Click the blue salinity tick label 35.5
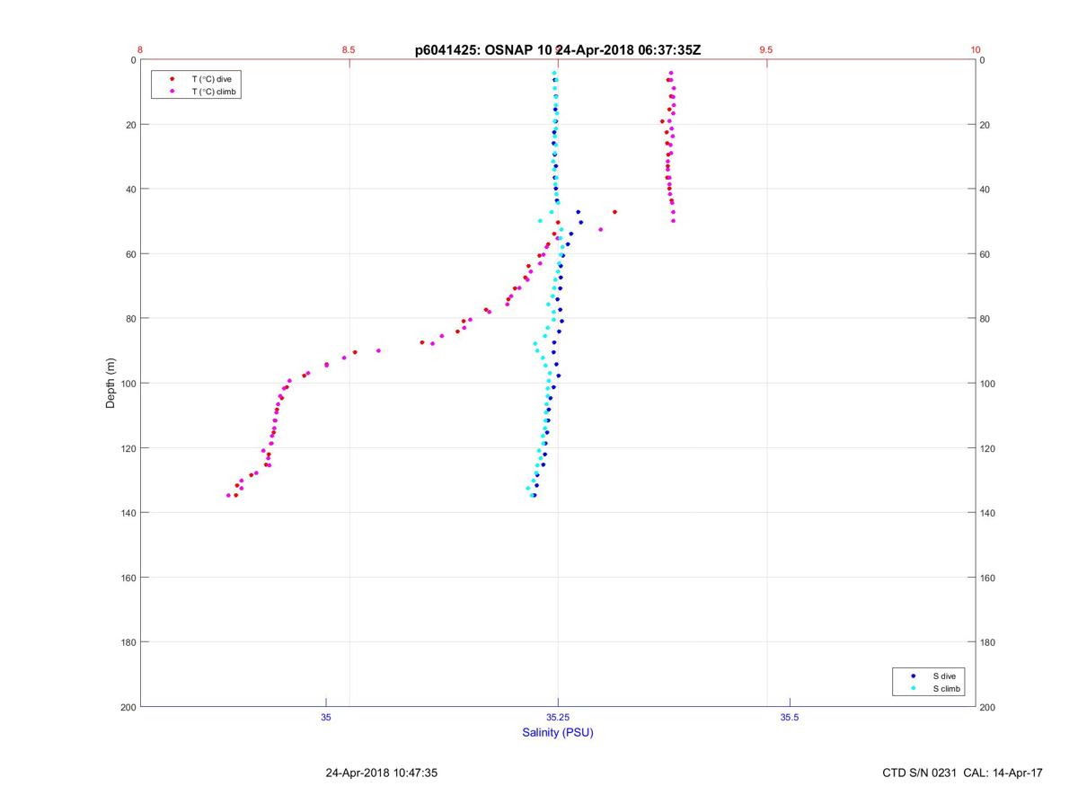The width and height of the screenshot is (1078, 795). click(789, 717)
